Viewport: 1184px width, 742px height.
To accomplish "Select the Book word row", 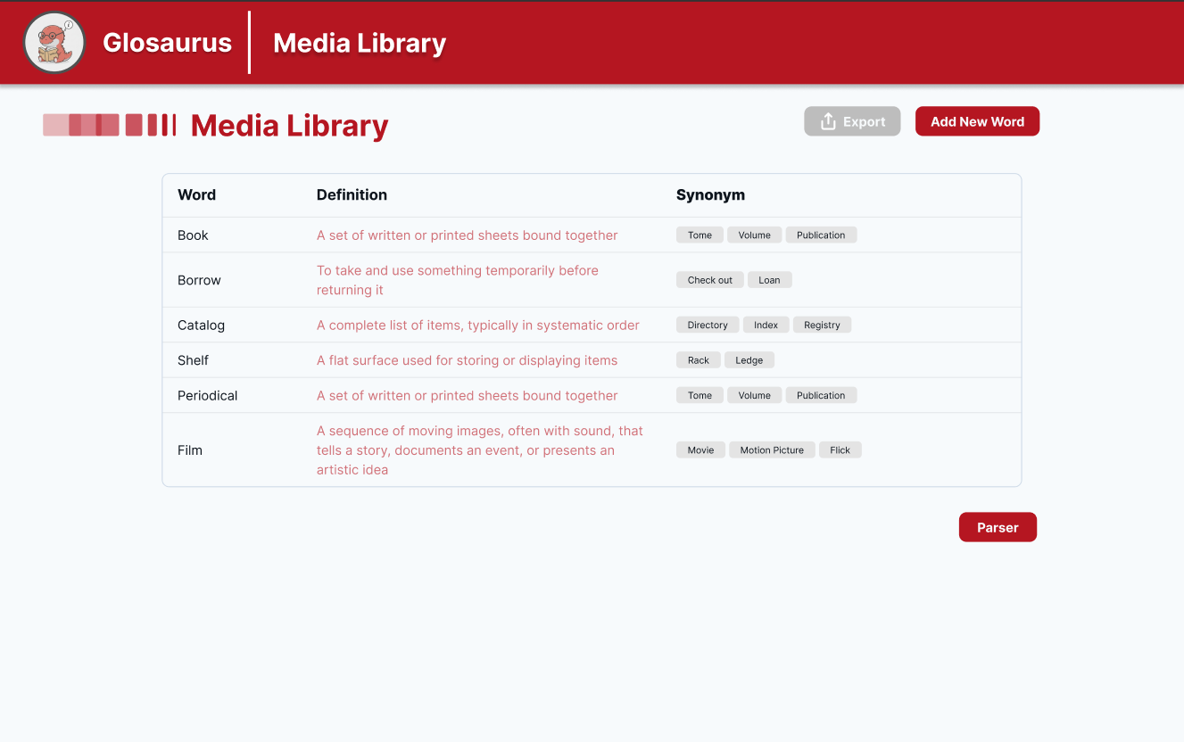I will pyautogui.click(x=193, y=235).
